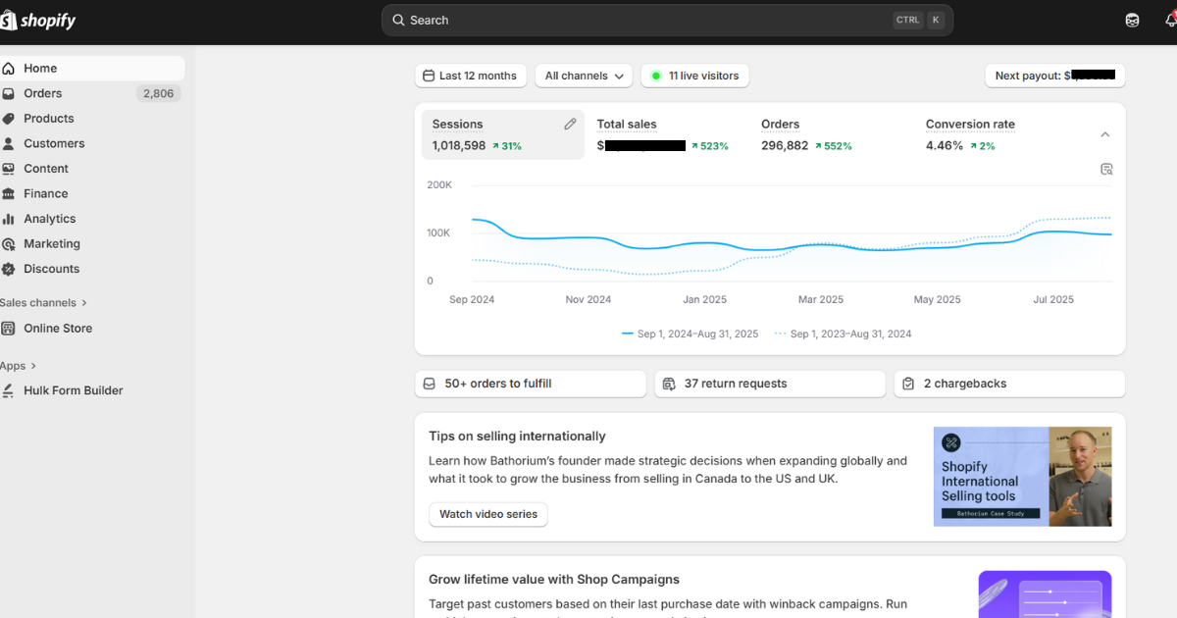The height and width of the screenshot is (618, 1177).
Task: Click the Sep 1, 2023–Aug 31, 2024 legend entry
Action: 844,334
